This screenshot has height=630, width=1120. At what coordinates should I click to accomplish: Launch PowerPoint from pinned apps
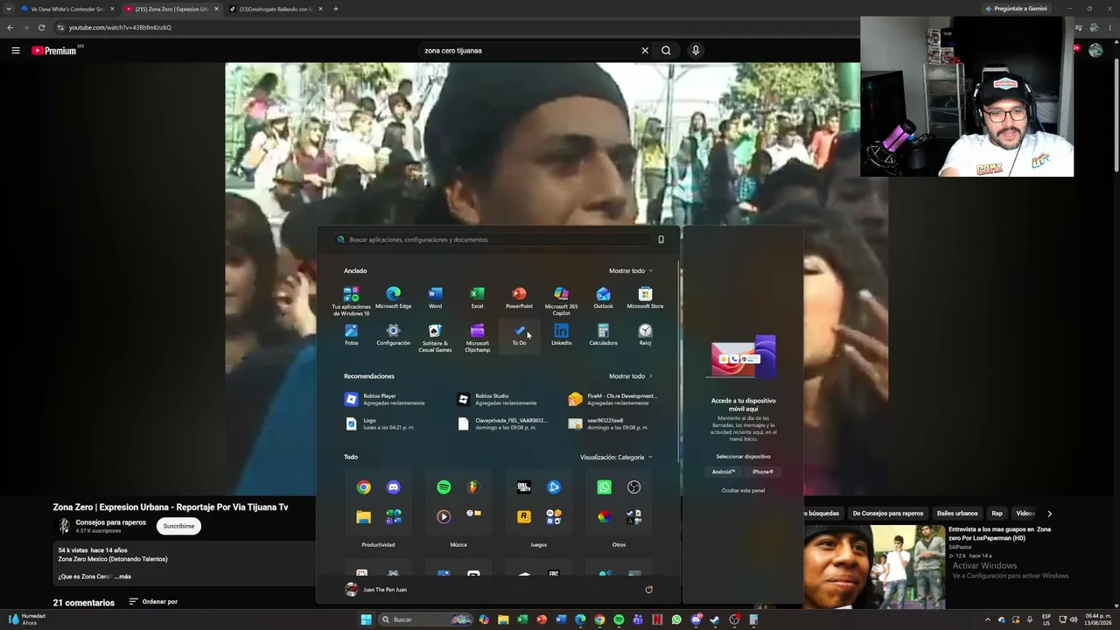[519, 297]
